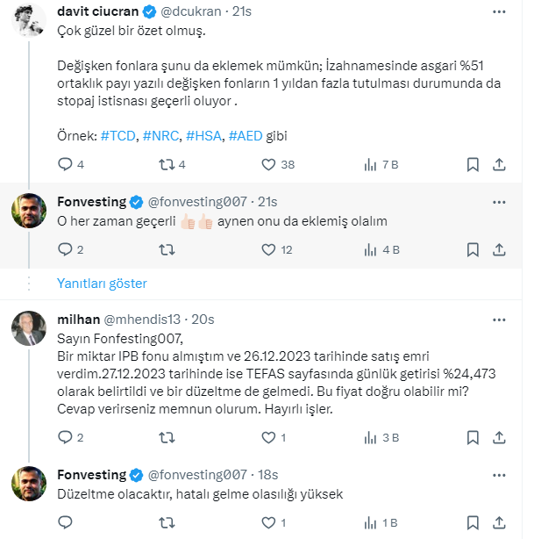Expand replies with Yanıtları göster
Viewport: 534px width, 539px height.
pyautogui.click(x=102, y=284)
